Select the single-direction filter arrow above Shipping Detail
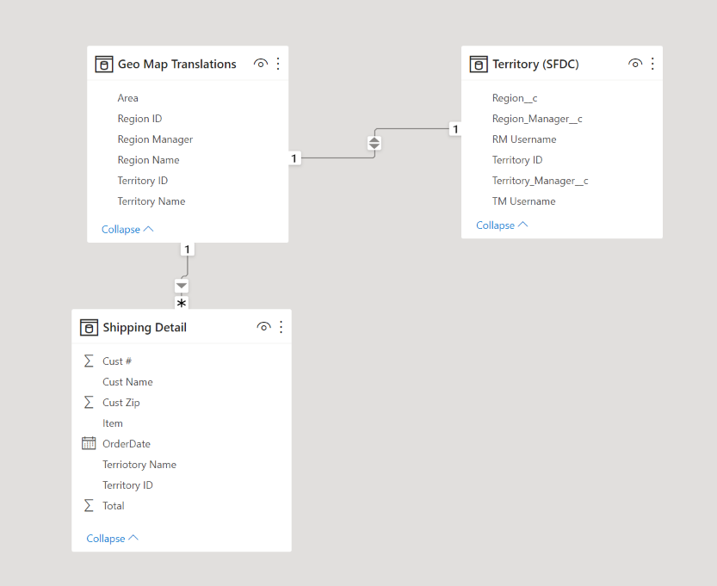Screen dimensions: 717x586 tap(182, 287)
